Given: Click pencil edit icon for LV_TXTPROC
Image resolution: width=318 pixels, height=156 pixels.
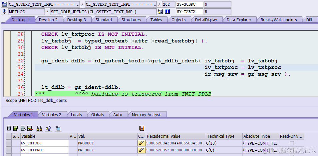Looking at the screenshot, I should coord(142,150).
